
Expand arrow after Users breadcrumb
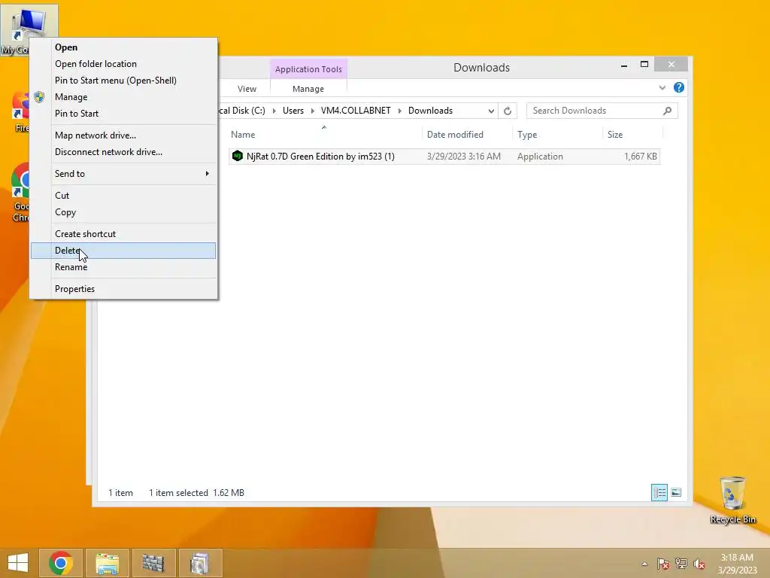point(312,111)
